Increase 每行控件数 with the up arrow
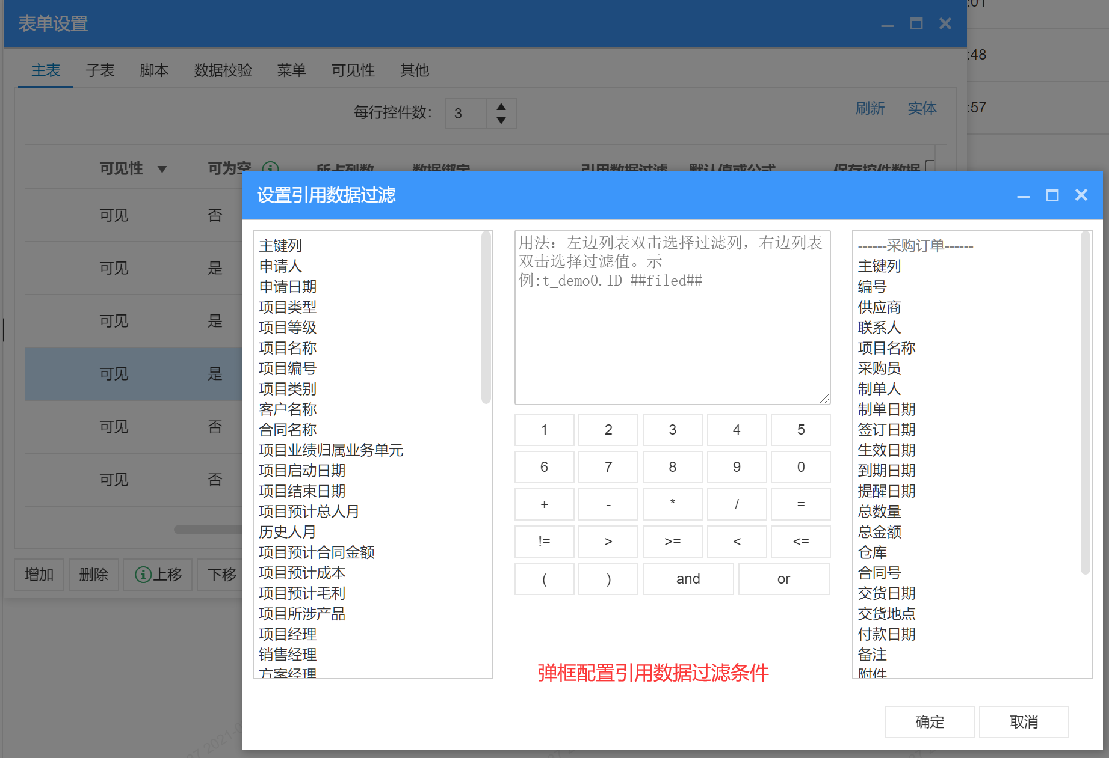 [501, 106]
